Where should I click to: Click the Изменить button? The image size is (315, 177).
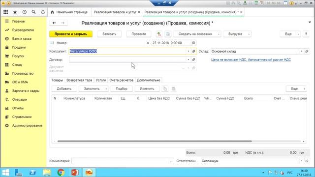147,88
